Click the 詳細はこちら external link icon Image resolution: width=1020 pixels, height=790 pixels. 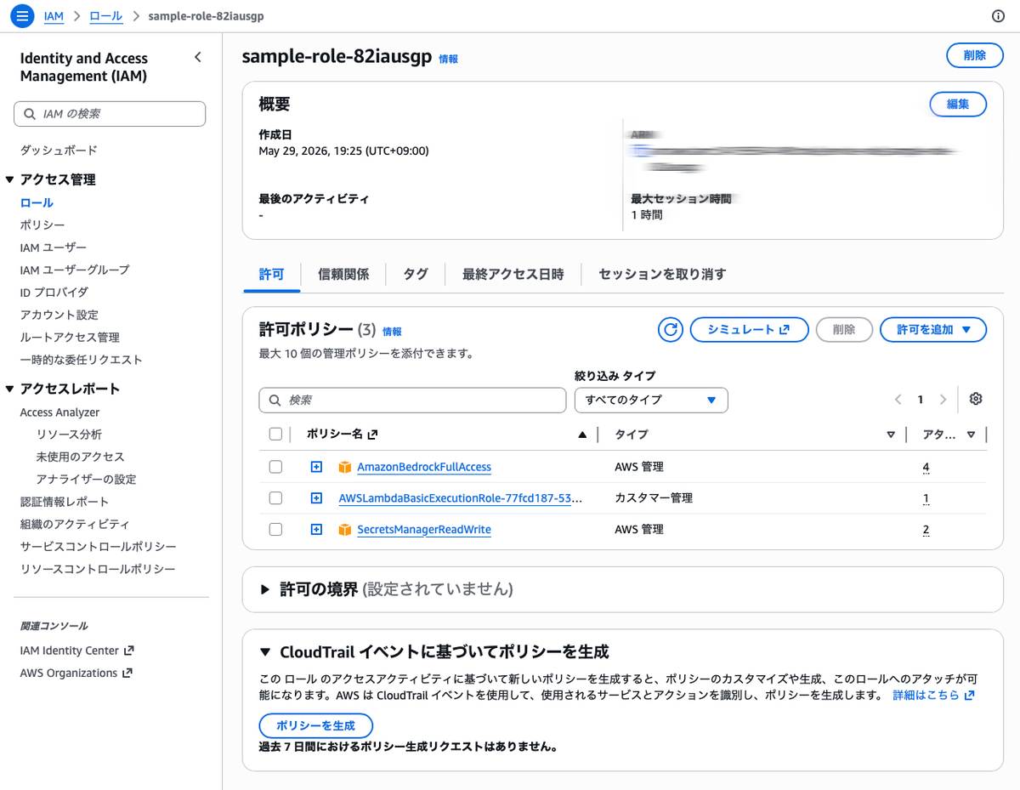969,696
